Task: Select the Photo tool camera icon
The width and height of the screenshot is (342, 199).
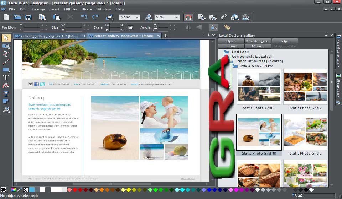Action: 6,46
